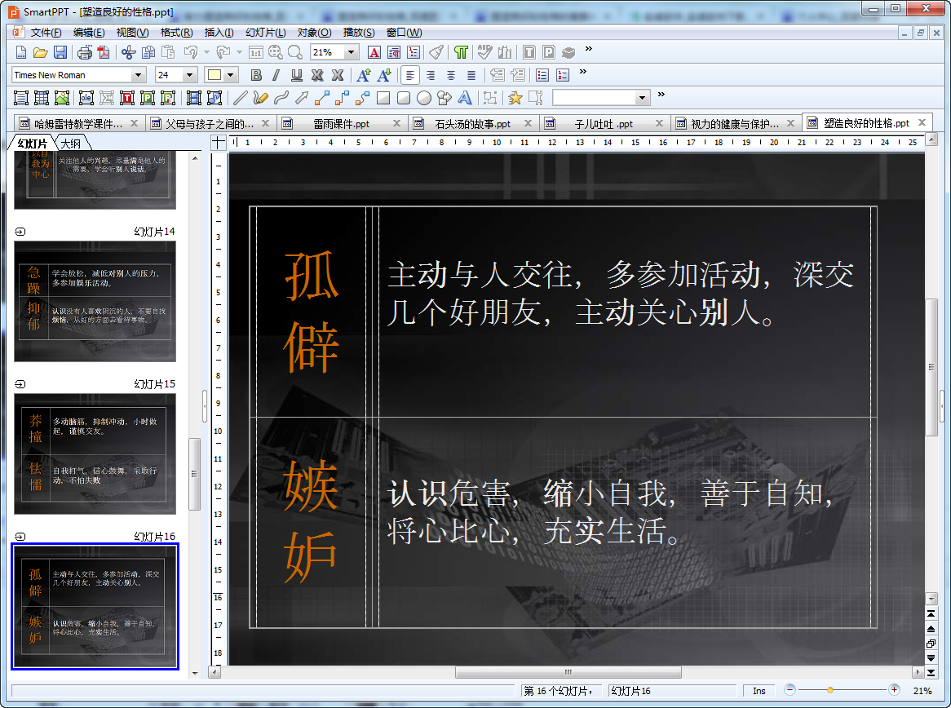The width and height of the screenshot is (951, 708).
Task: Select the freehand scribble pencil tool
Action: 261,98
